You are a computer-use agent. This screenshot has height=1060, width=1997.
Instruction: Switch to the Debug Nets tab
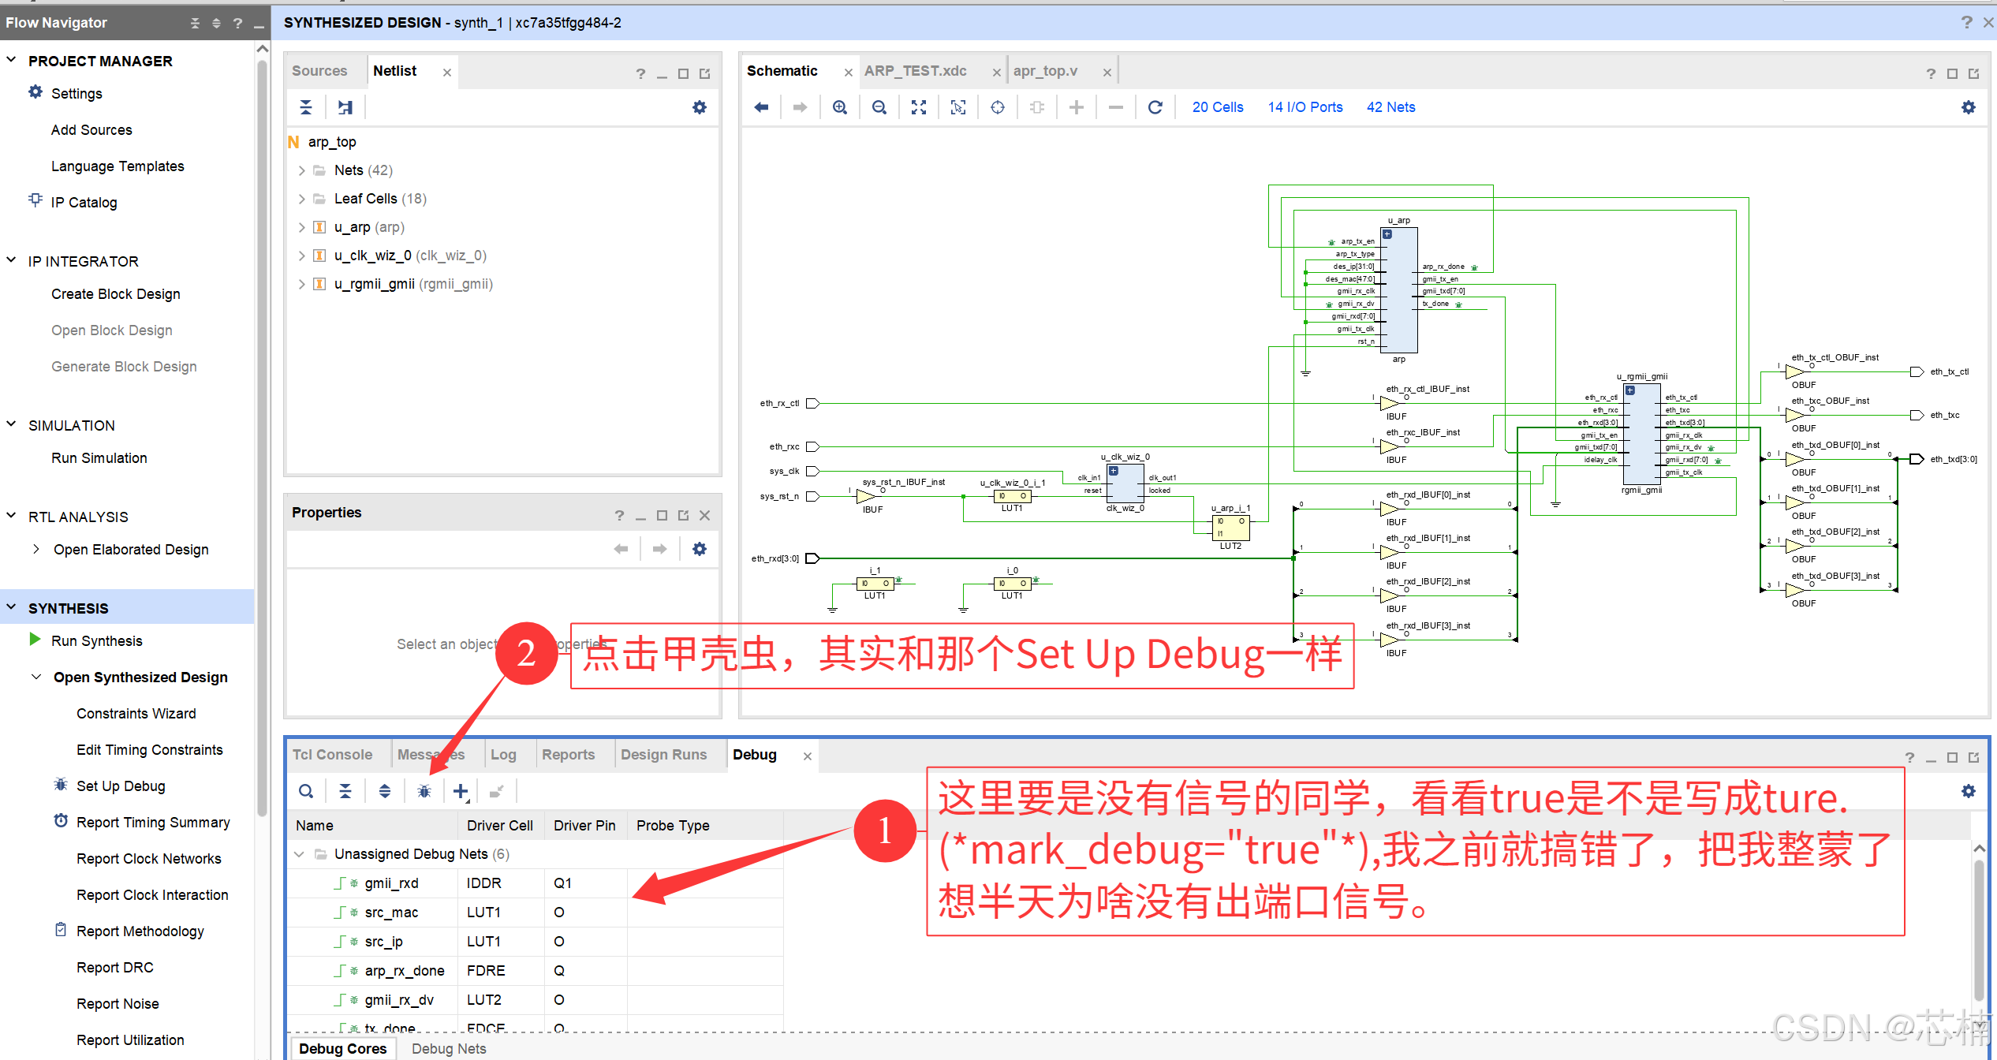(448, 1047)
